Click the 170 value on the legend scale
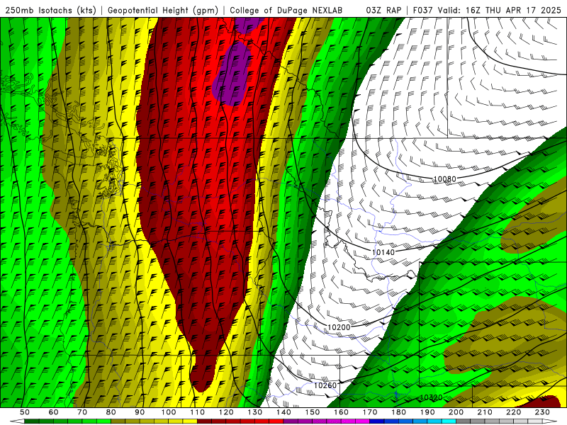This screenshot has height=425, width=567. 370,412
